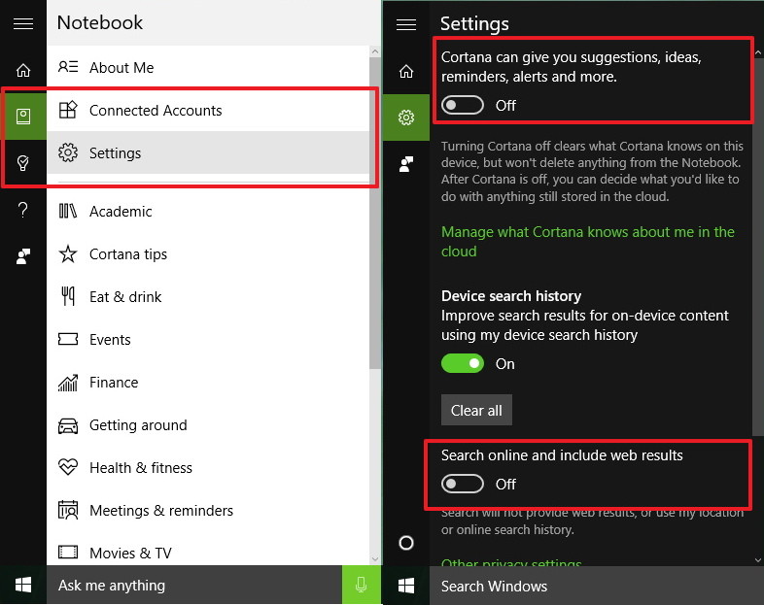764x605 pixels.
Task: Open About Me in Notebook
Action: point(122,68)
